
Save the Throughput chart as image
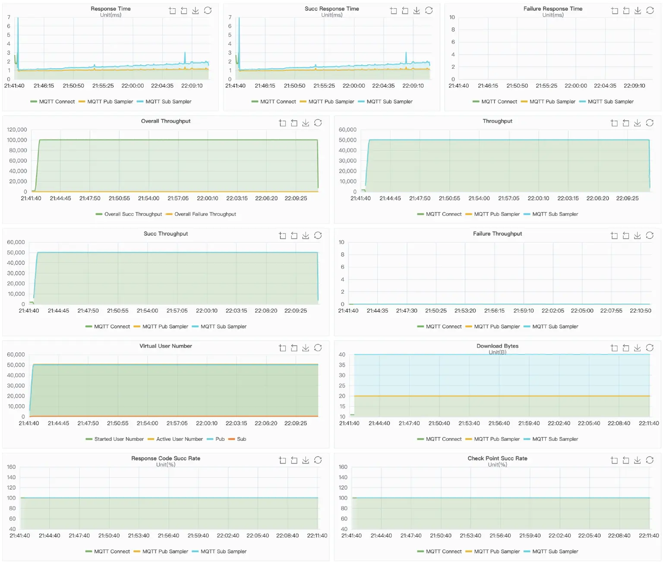(x=638, y=123)
